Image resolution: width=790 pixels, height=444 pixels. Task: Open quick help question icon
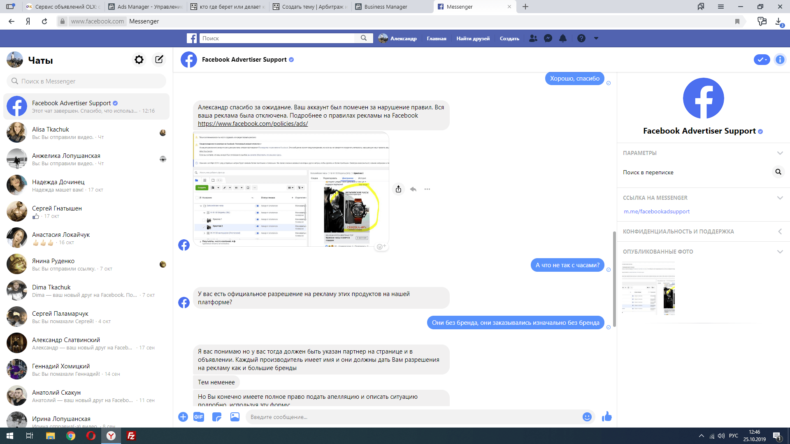[x=581, y=38]
